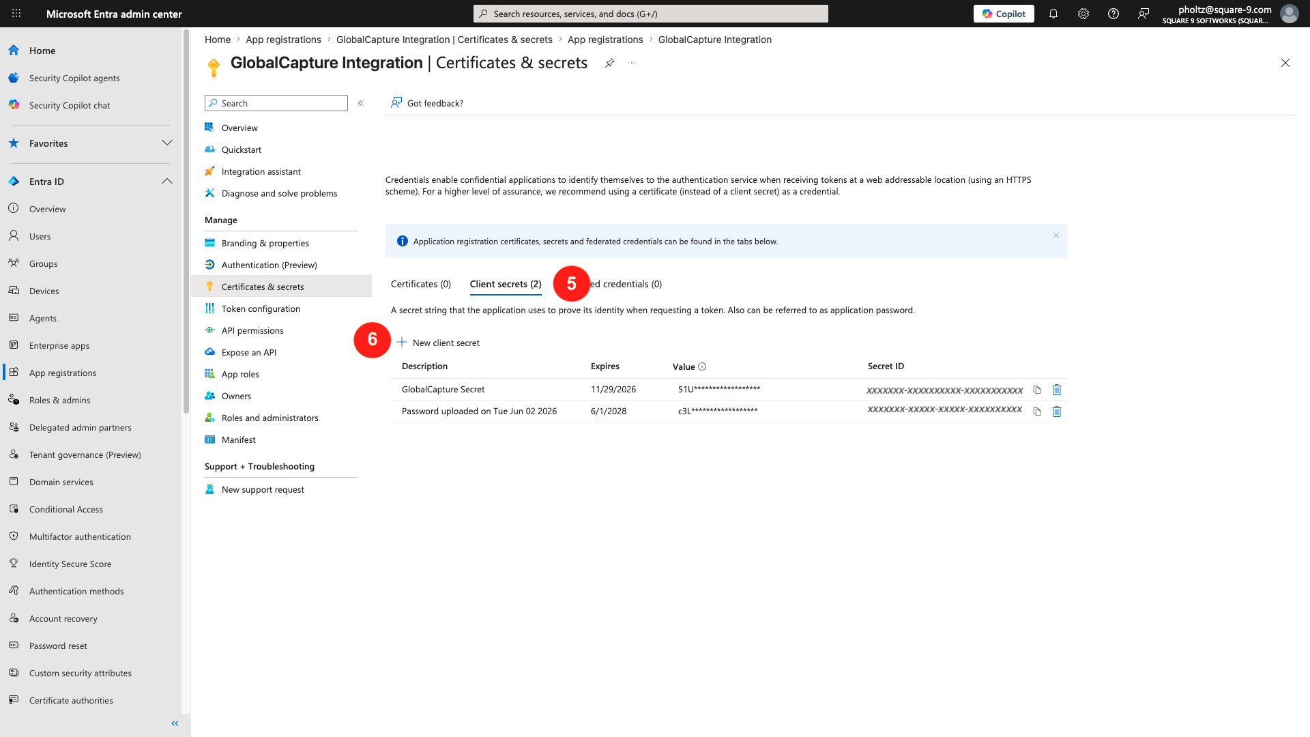
Task: Select the Client secrets (2) tab
Action: 506,284
